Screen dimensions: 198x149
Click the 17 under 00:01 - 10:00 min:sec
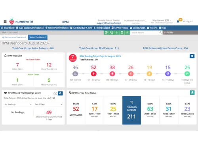coord(95,109)
